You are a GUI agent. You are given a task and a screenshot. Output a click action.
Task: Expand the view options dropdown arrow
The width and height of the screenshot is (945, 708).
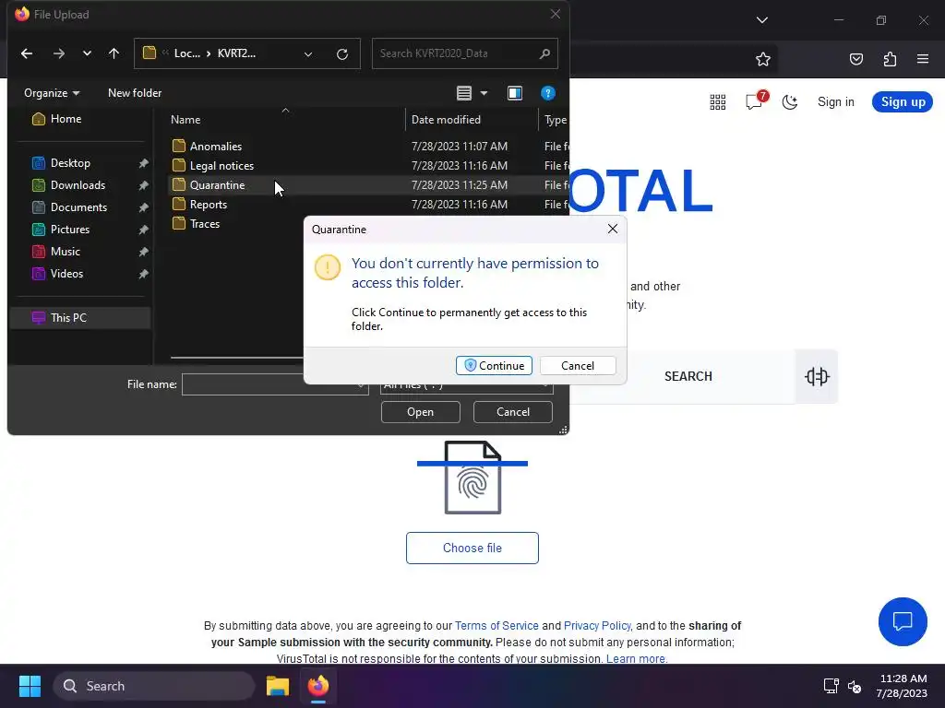coord(484,93)
